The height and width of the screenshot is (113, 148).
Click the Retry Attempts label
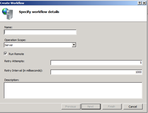coord(14,61)
